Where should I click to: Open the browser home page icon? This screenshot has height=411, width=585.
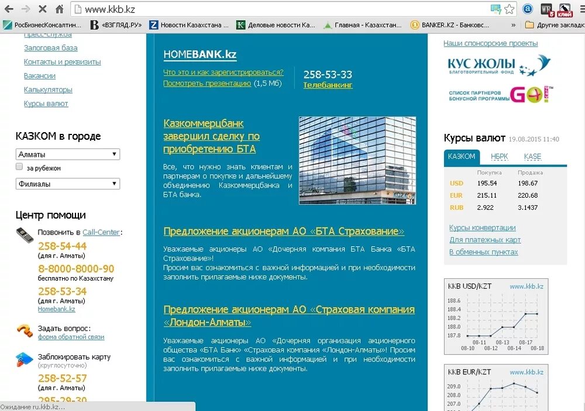pos(59,9)
